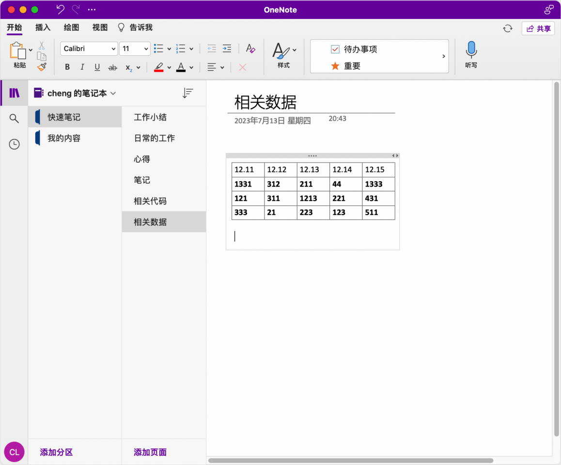
Task: Apply bulleted list formatting
Action: (158, 48)
